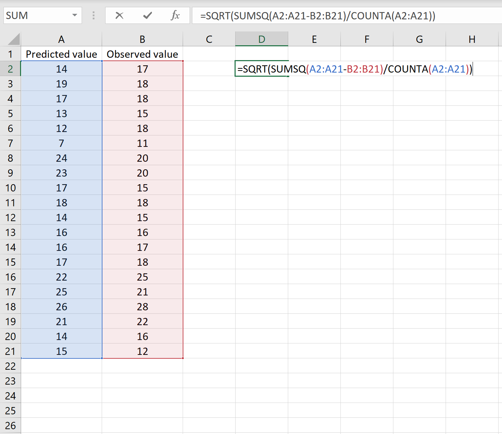Select column H header
Viewport: 502px width, 434px height.
click(472, 39)
